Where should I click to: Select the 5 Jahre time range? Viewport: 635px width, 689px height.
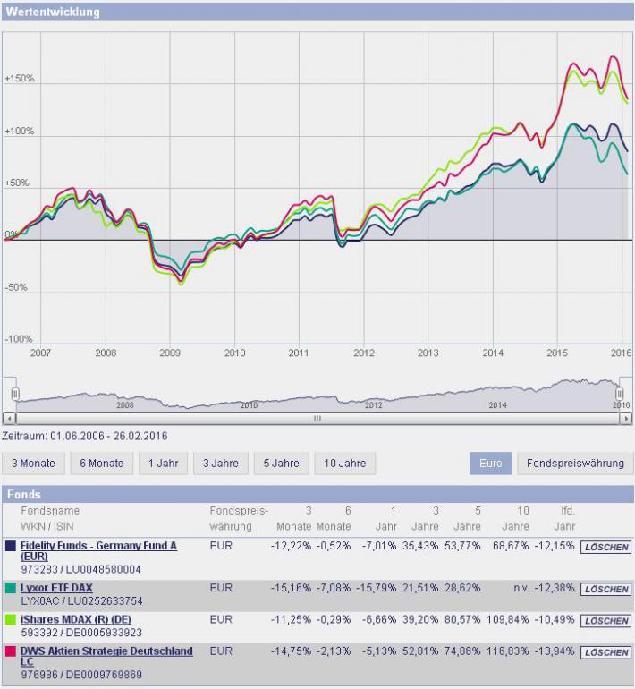click(282, 464)
